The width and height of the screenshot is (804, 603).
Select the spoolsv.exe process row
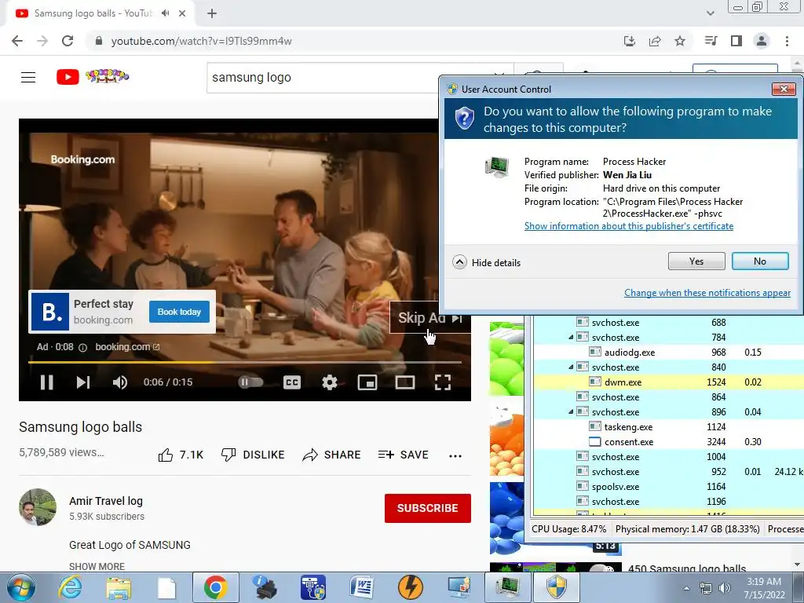point(669,486)
